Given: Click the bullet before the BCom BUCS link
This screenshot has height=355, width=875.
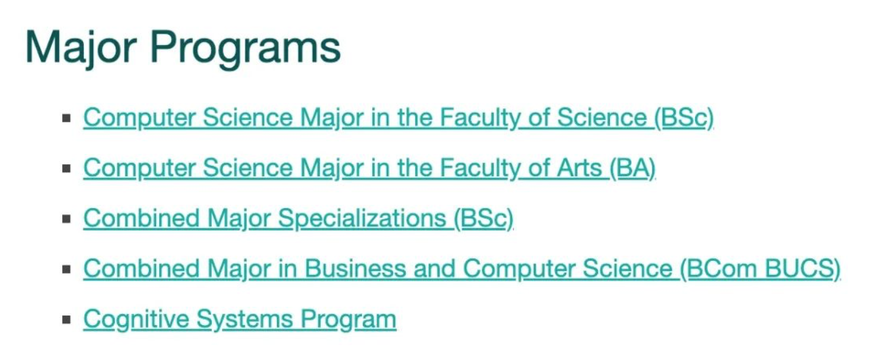Looking at the screenshot, I should point(66,269).
